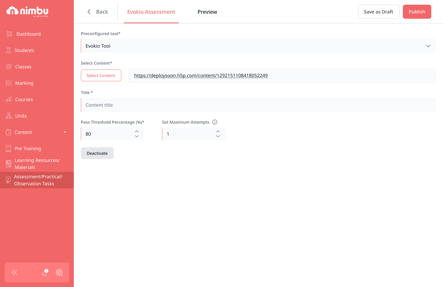Click the Publish button

coord(417,12)
